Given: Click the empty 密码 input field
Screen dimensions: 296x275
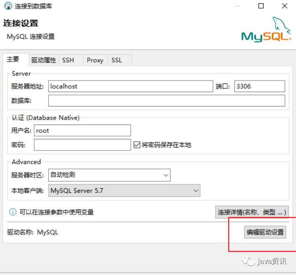Looking at the screenshot, I should pos(82,145).
